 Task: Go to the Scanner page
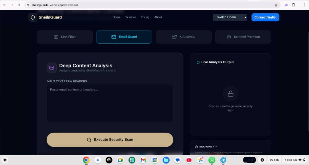(130, 17)
